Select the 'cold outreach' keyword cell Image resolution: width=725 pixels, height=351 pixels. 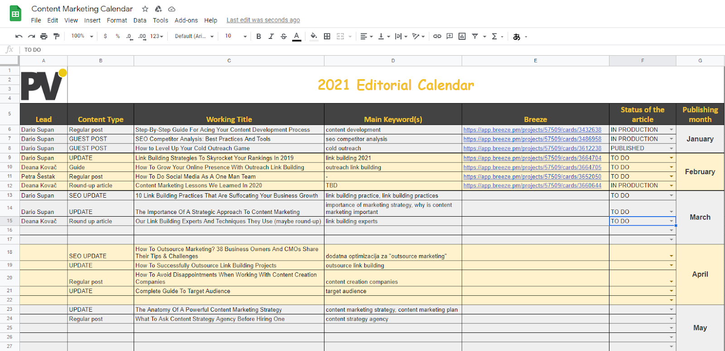tap(393, 148)
